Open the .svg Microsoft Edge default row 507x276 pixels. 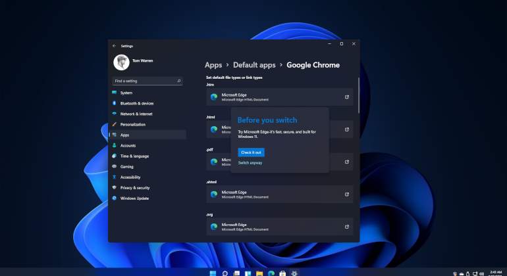280,227
